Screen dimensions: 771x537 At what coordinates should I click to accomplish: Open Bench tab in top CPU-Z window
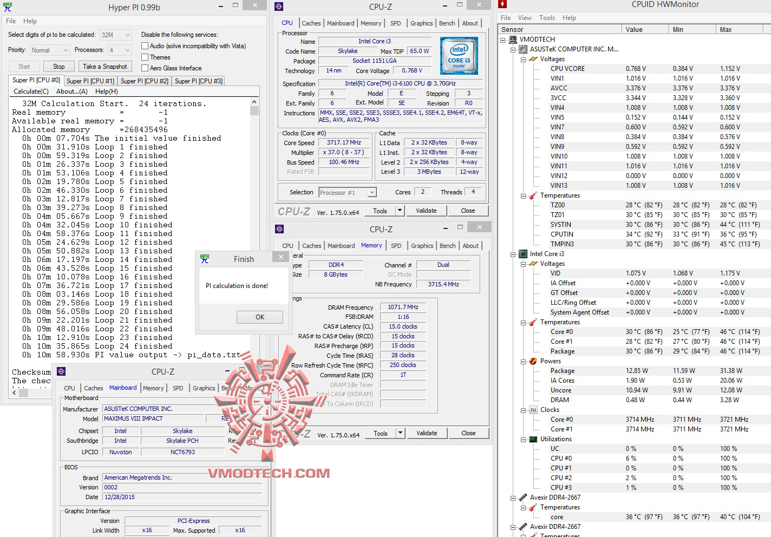pos(447,23)
